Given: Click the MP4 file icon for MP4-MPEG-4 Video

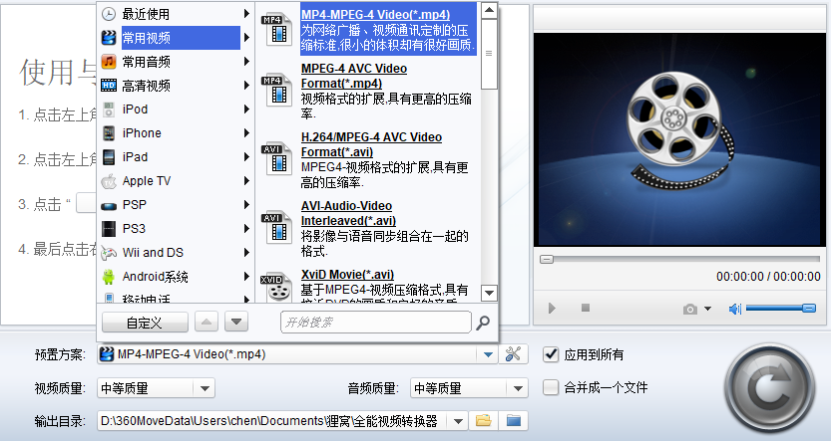Looking at the screenshot, I should (276, 30).
